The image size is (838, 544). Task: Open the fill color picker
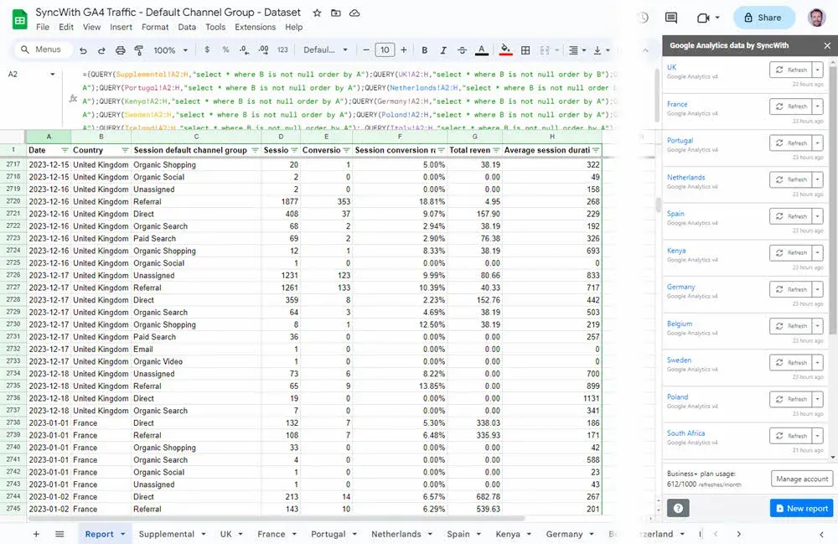505,50
